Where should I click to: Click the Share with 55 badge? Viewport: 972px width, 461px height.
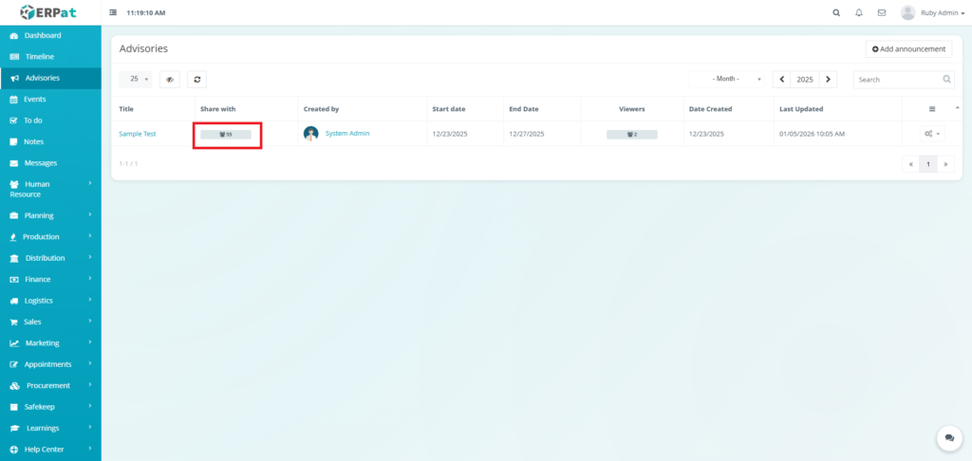pos(226,135)
